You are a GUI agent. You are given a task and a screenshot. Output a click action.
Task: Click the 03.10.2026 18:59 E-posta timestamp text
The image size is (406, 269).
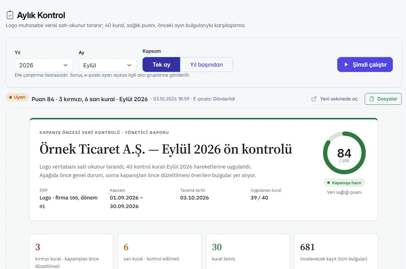click(x=193, y=99)
